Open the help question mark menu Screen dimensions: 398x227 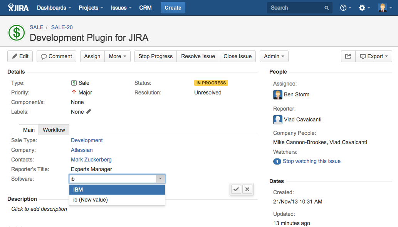tap(345, 8)
